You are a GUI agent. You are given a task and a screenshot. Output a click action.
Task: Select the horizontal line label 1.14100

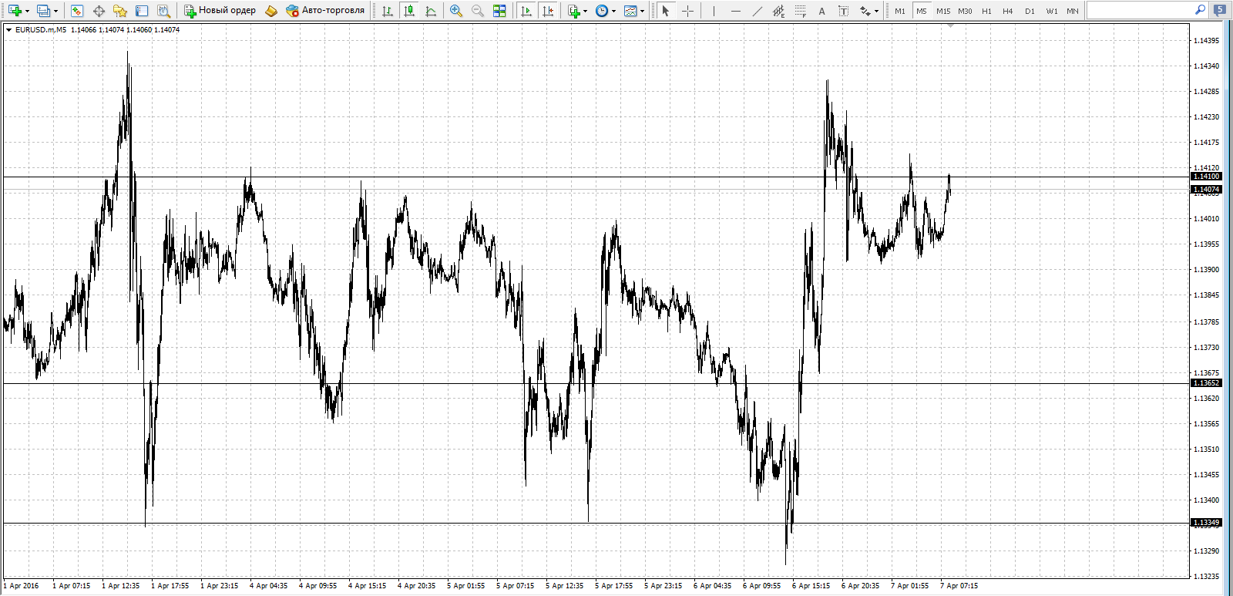(x=1207, y=177)
